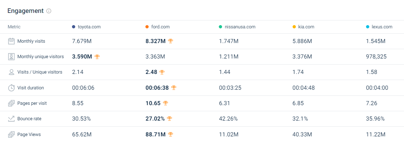Click toyota.com bounce rate 30.53%

tap(81, 119)
